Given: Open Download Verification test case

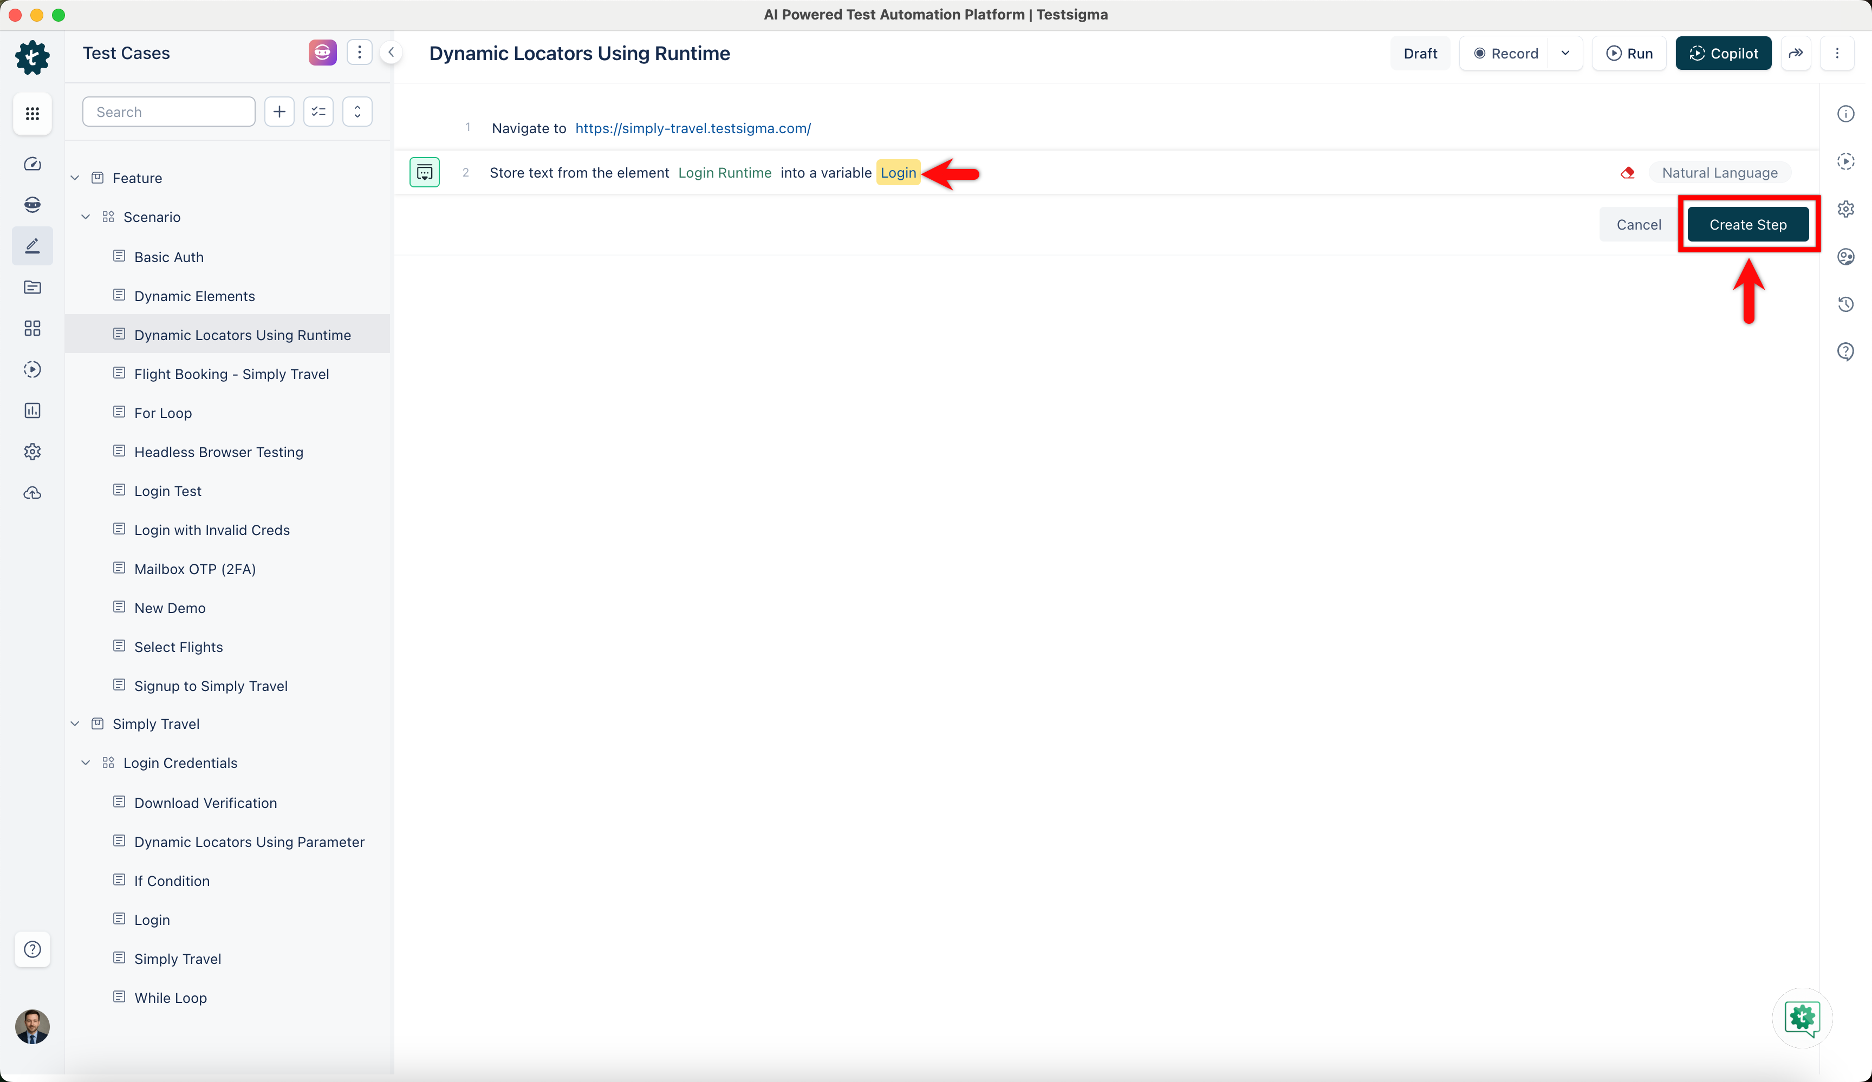Looking at the screenshot, I should [205, 803].
